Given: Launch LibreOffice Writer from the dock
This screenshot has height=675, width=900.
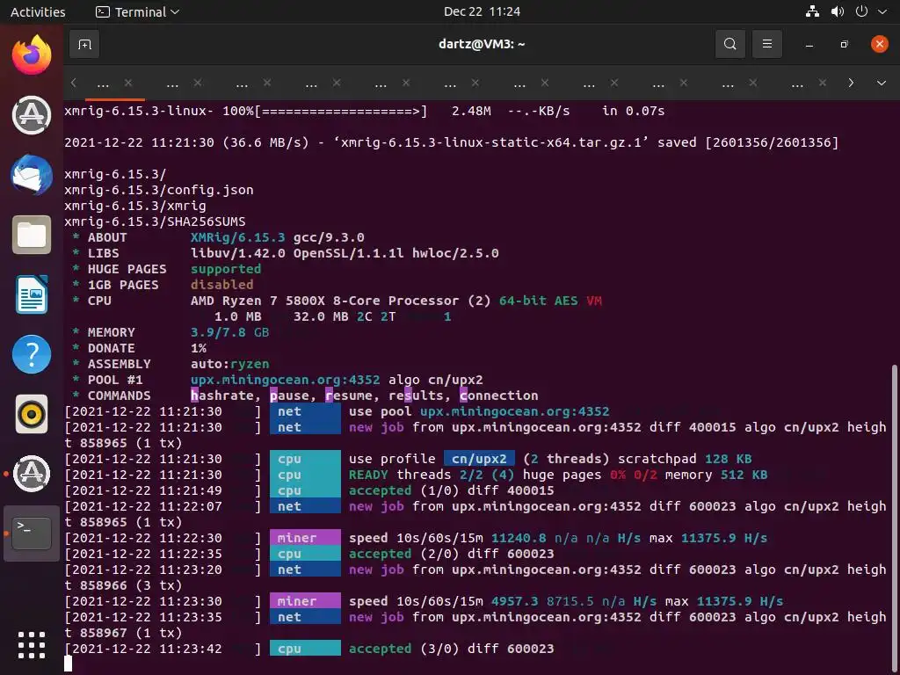Looking at the screenshot, I should (x=32, y=294).
